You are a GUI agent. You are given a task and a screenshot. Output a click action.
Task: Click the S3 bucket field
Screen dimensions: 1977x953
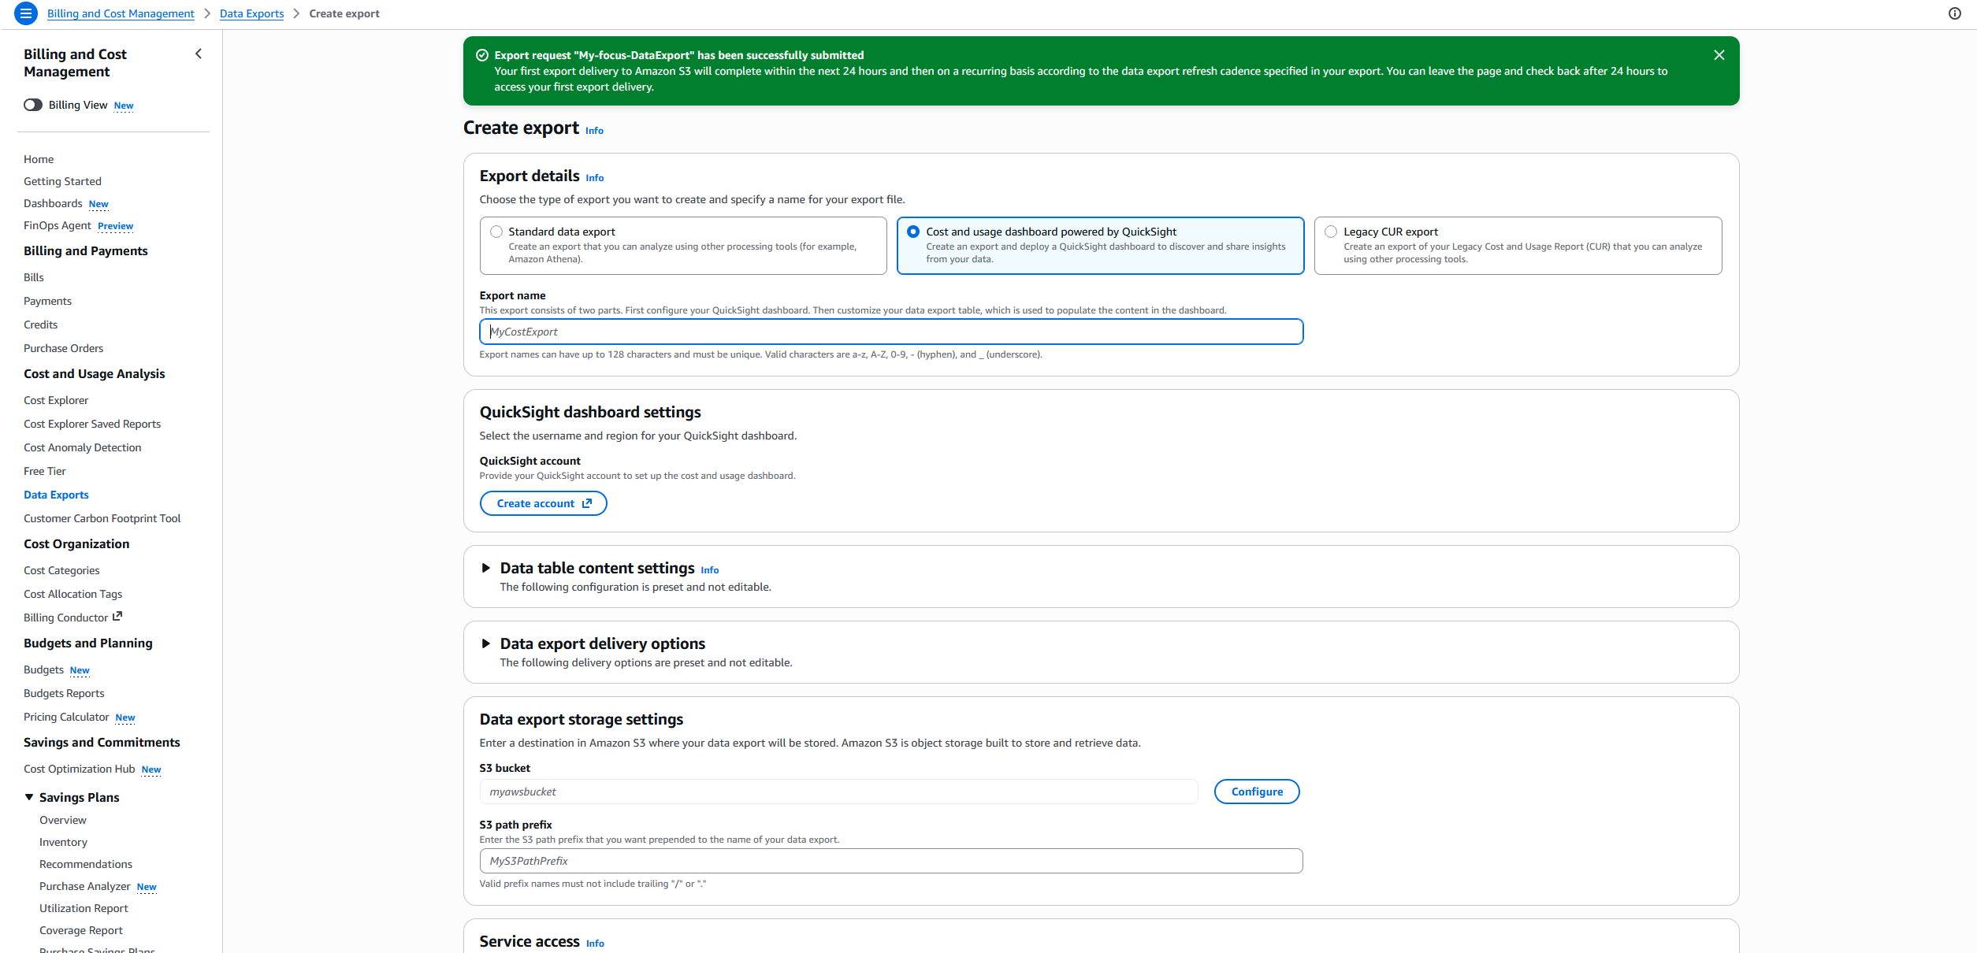pyautogui.click(x=838, y=792)
